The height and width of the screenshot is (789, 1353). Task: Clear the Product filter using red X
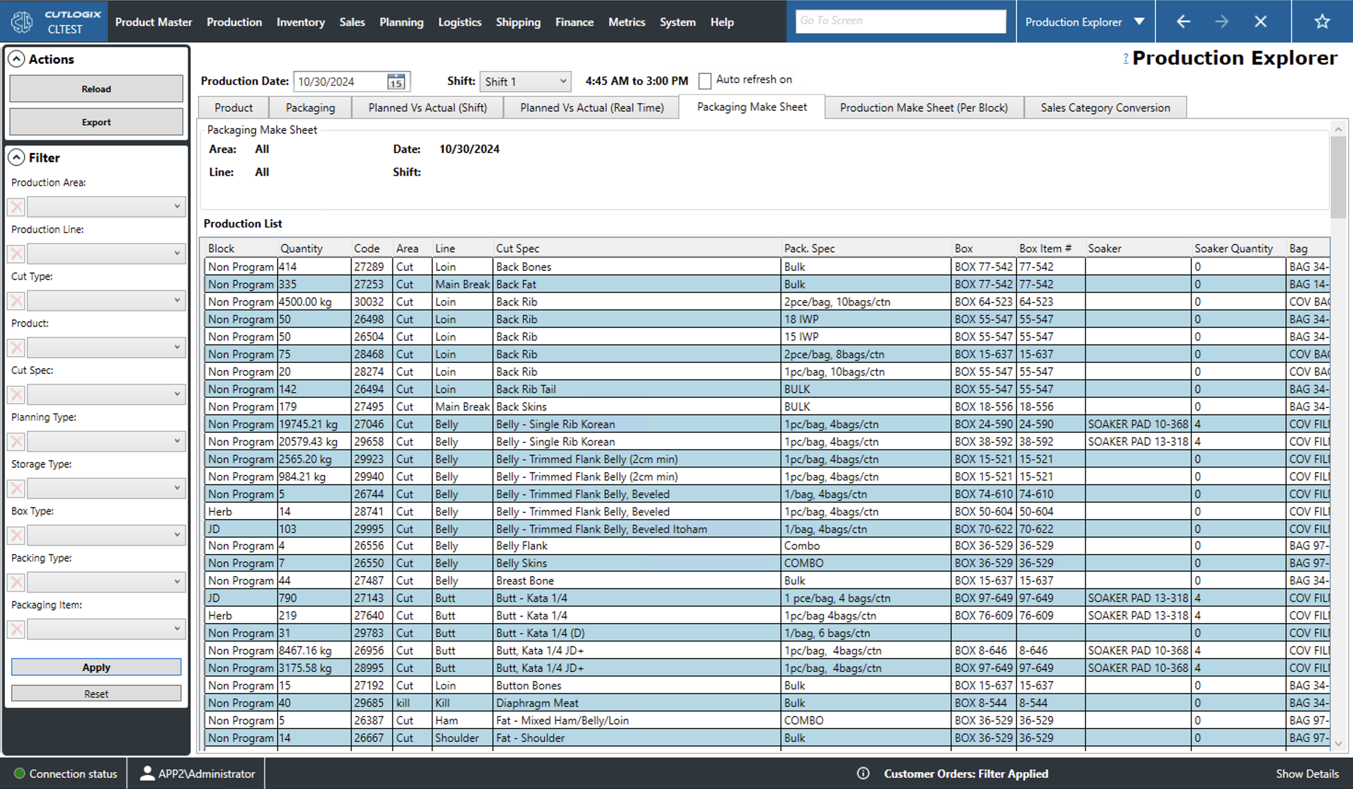pos(16,348)
